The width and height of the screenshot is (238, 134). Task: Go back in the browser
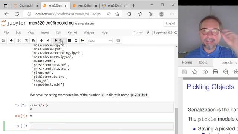[6, 14]
